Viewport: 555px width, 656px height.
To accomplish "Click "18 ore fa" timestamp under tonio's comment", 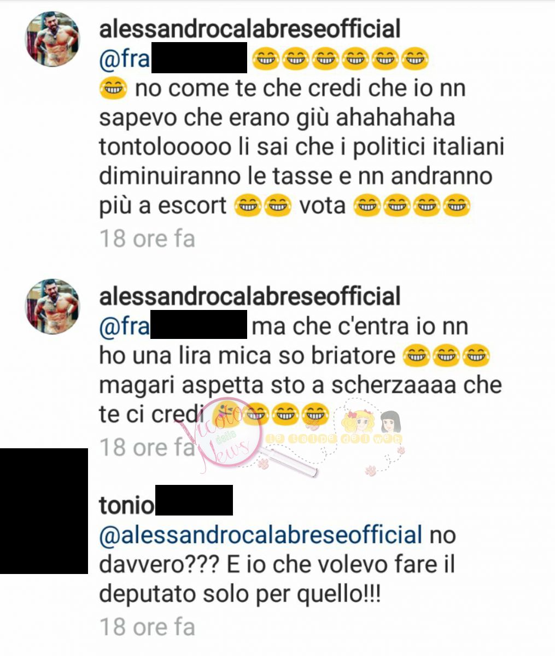I will (147, 628).
